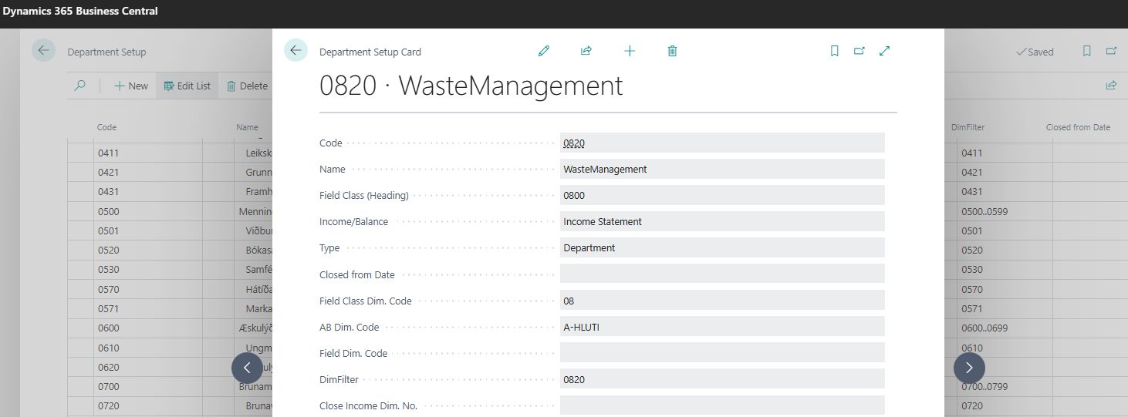Click the Name field containing WasteManagement
The width and height of the screenshot is (1128, 417).
click(722, 169)
